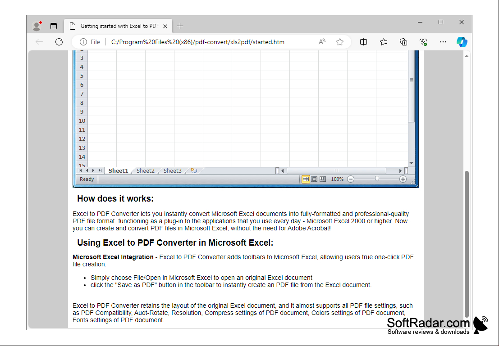This screenshot has height=346, width=499.
Task: Click Excel's last-sheet navigation arrow
Action: pos(100,171)
